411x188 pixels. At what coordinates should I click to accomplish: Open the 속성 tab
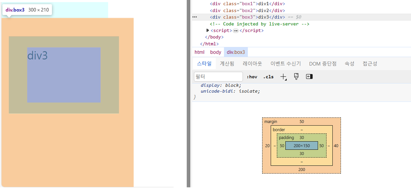point(350,63)
